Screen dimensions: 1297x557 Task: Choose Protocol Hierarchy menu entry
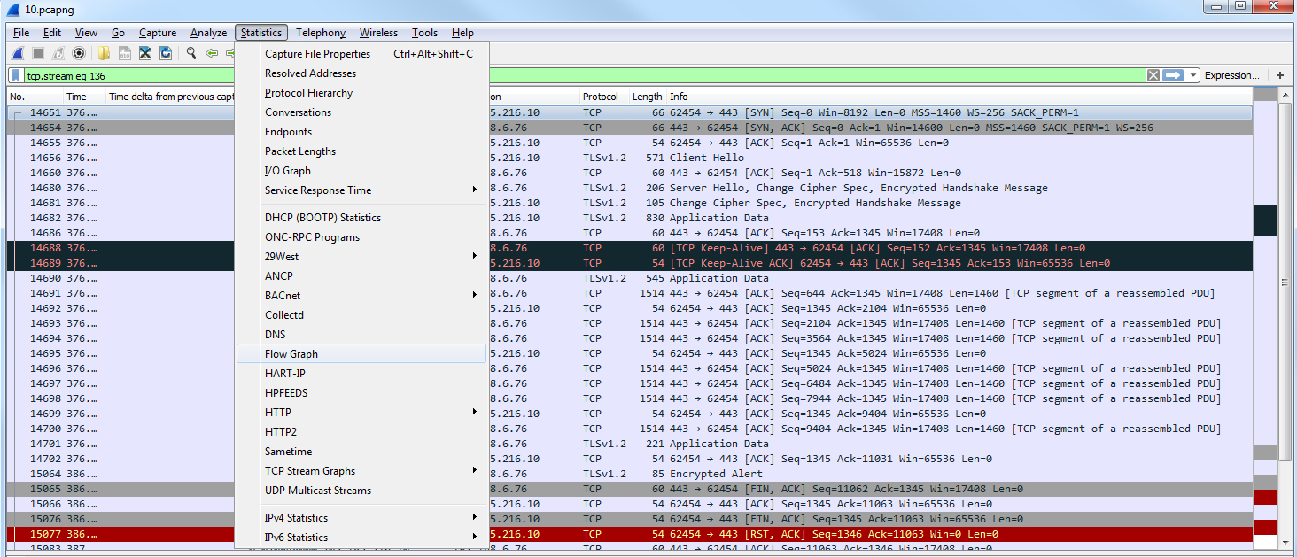[x=308, y=93]
